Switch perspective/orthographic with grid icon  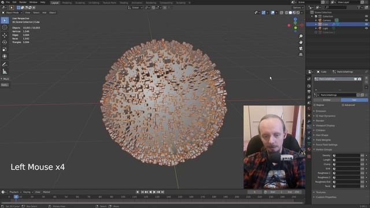pos(301,54)
